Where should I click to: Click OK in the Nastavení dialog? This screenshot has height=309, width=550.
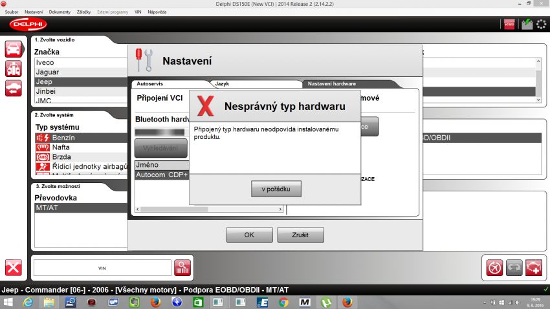pos(249,235)
